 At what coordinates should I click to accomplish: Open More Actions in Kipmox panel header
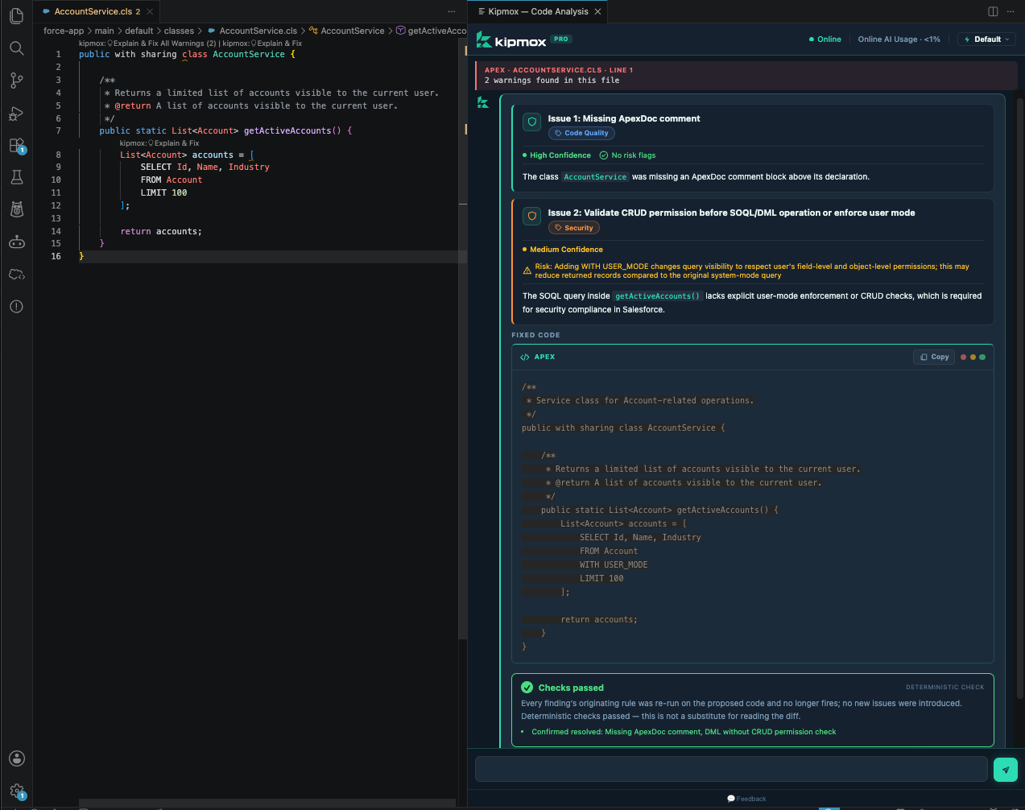[x=1011, y=11]
